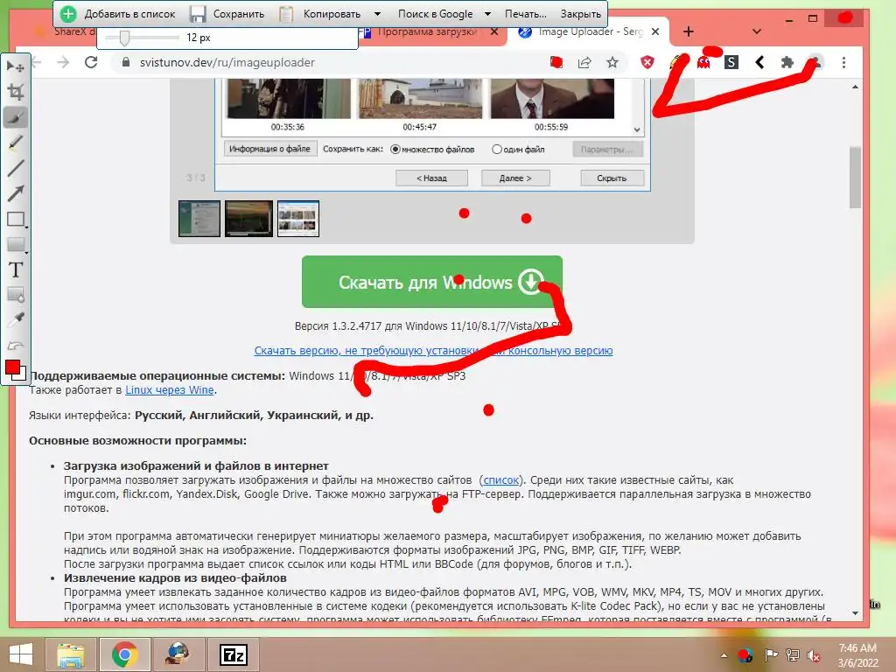Open the Filled Rectangle shape dropdown arrow
The width and height of the screenshot is (896, 672).
click(x=26, y=252)
